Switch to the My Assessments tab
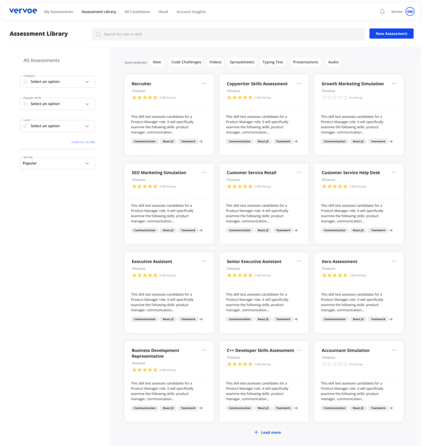Image resolution: width=423 pixels, height=446 pixels. (x=58, y=12)
